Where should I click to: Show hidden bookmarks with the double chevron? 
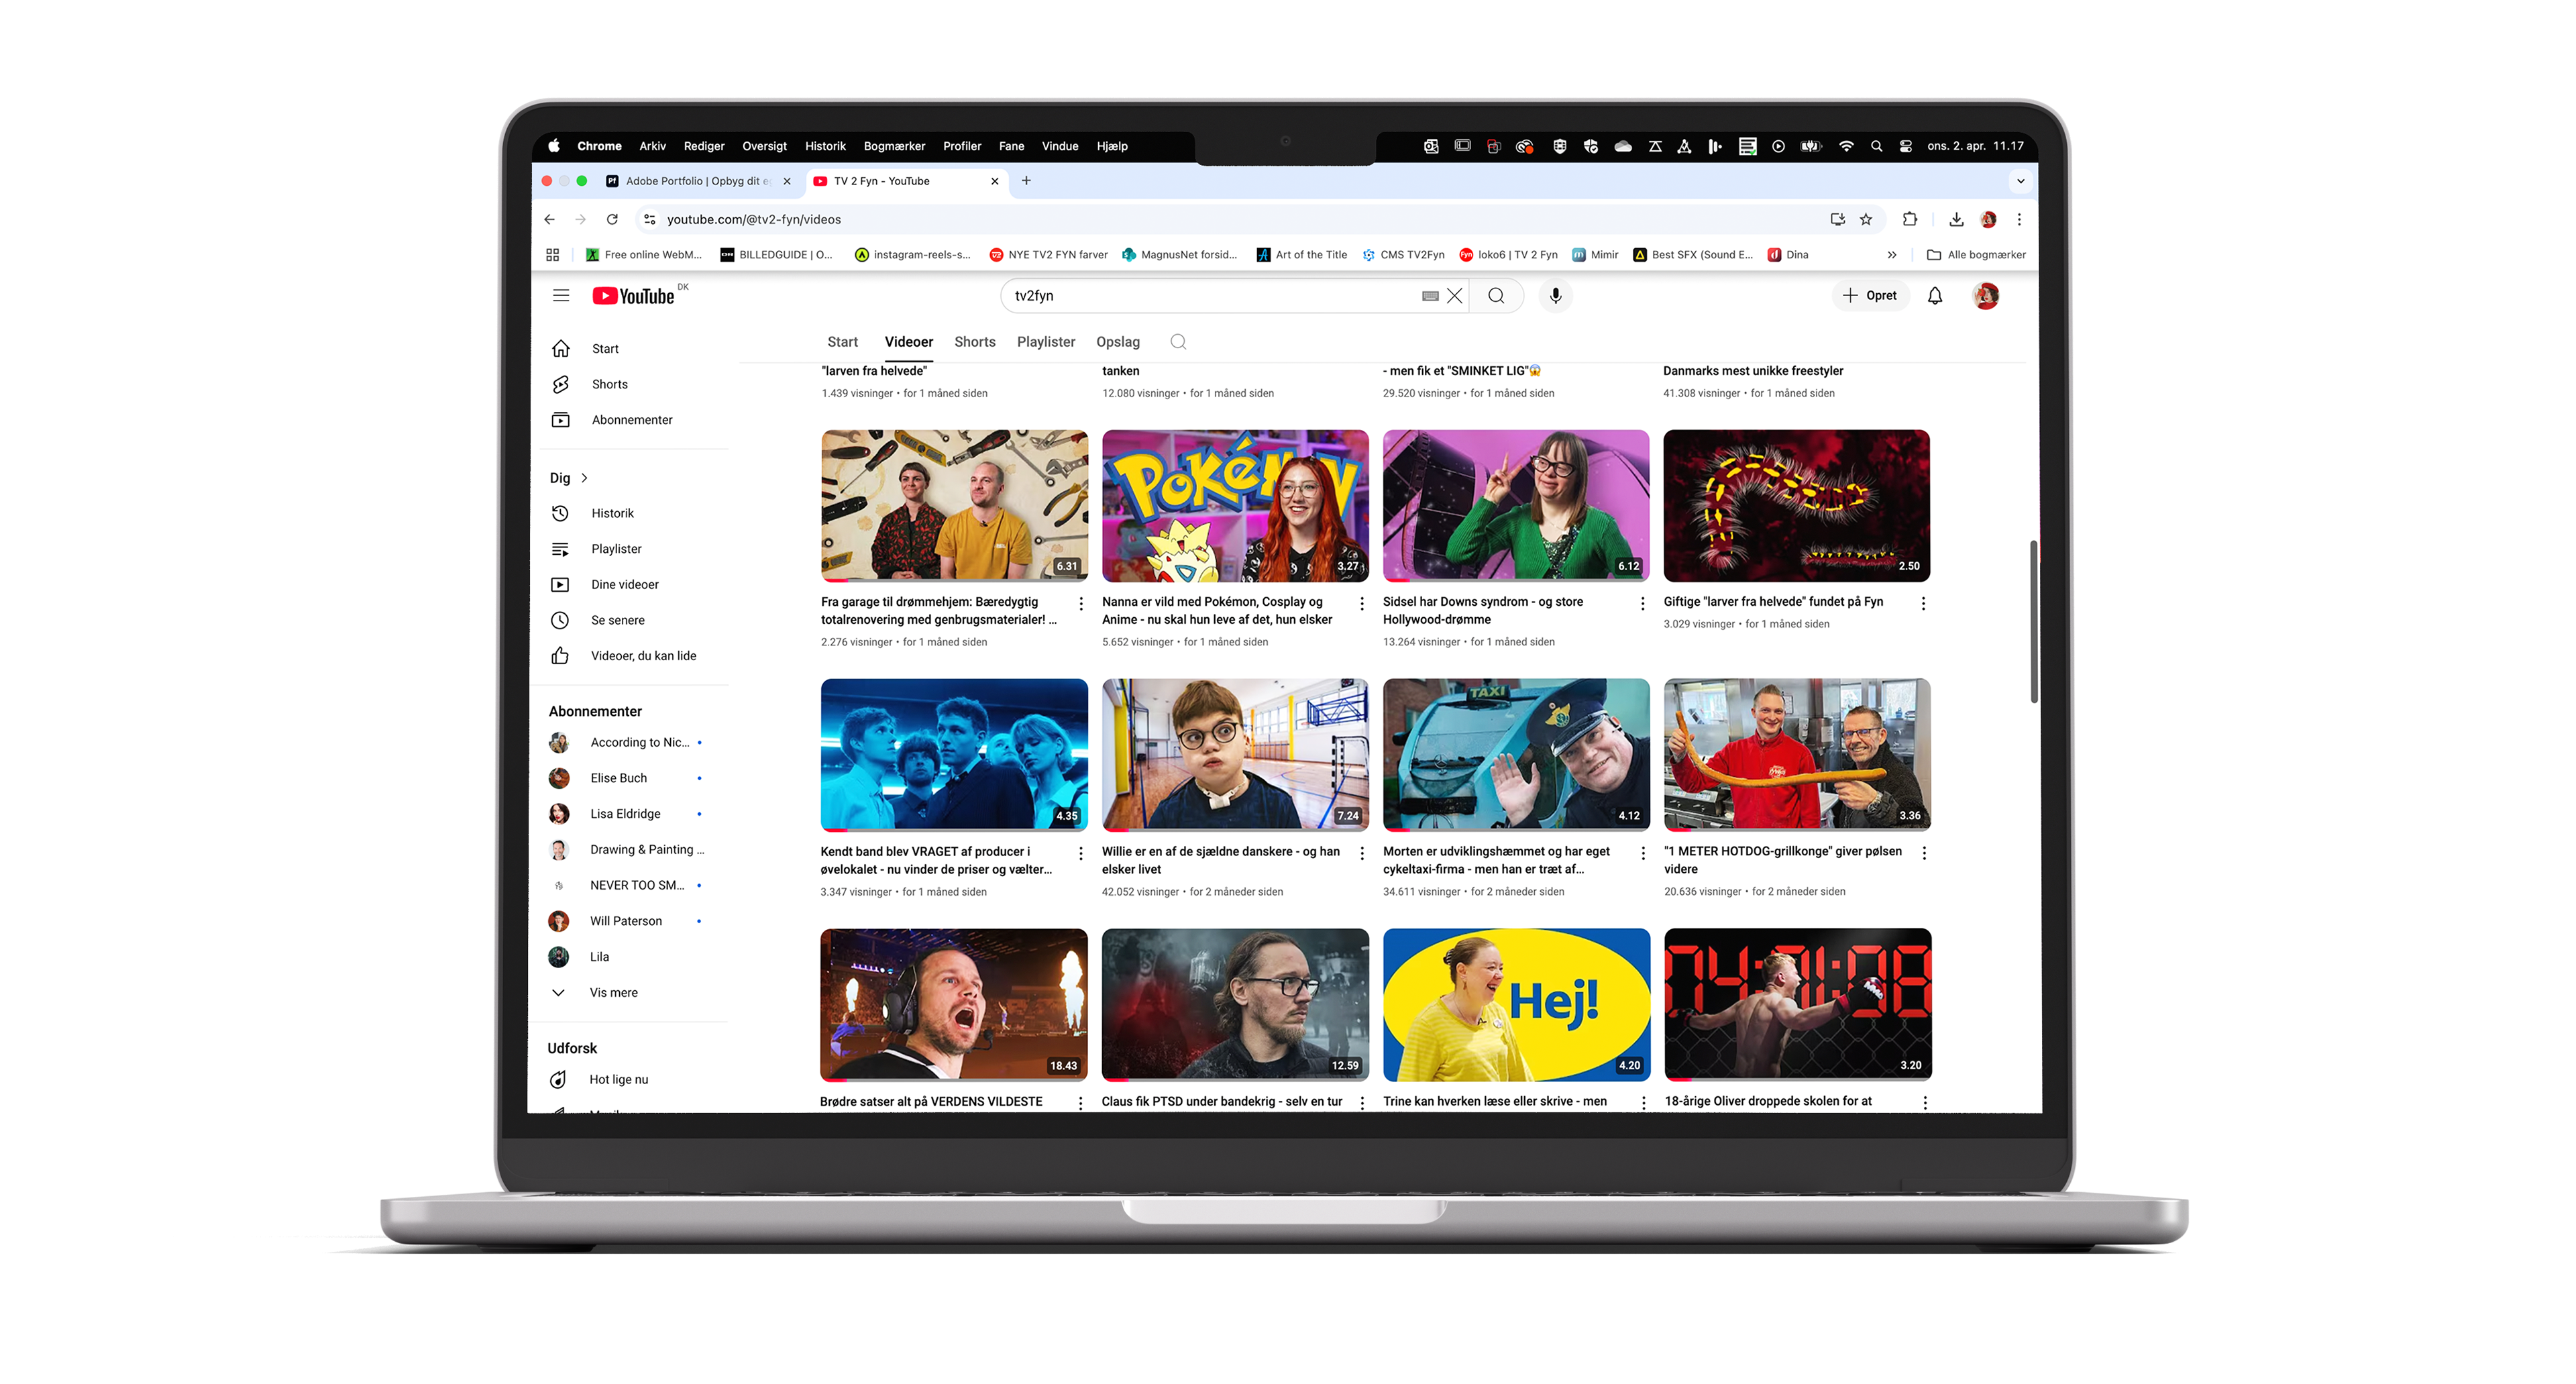1892,255
